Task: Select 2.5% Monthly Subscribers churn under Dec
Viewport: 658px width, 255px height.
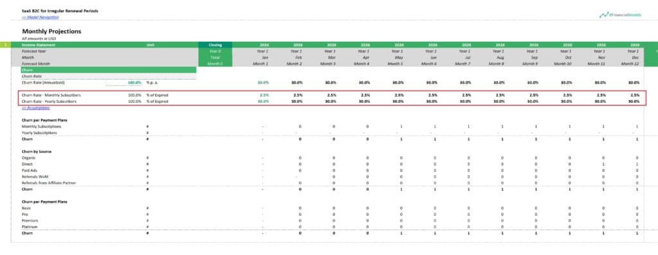Action: pyautogui.click(x=635, y=95)
